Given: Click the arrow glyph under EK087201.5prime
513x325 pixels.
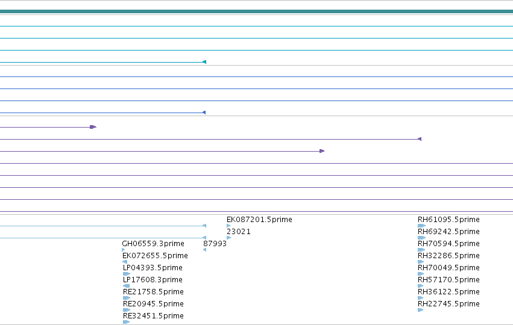Looking at the screenshot, I should 228,226.
